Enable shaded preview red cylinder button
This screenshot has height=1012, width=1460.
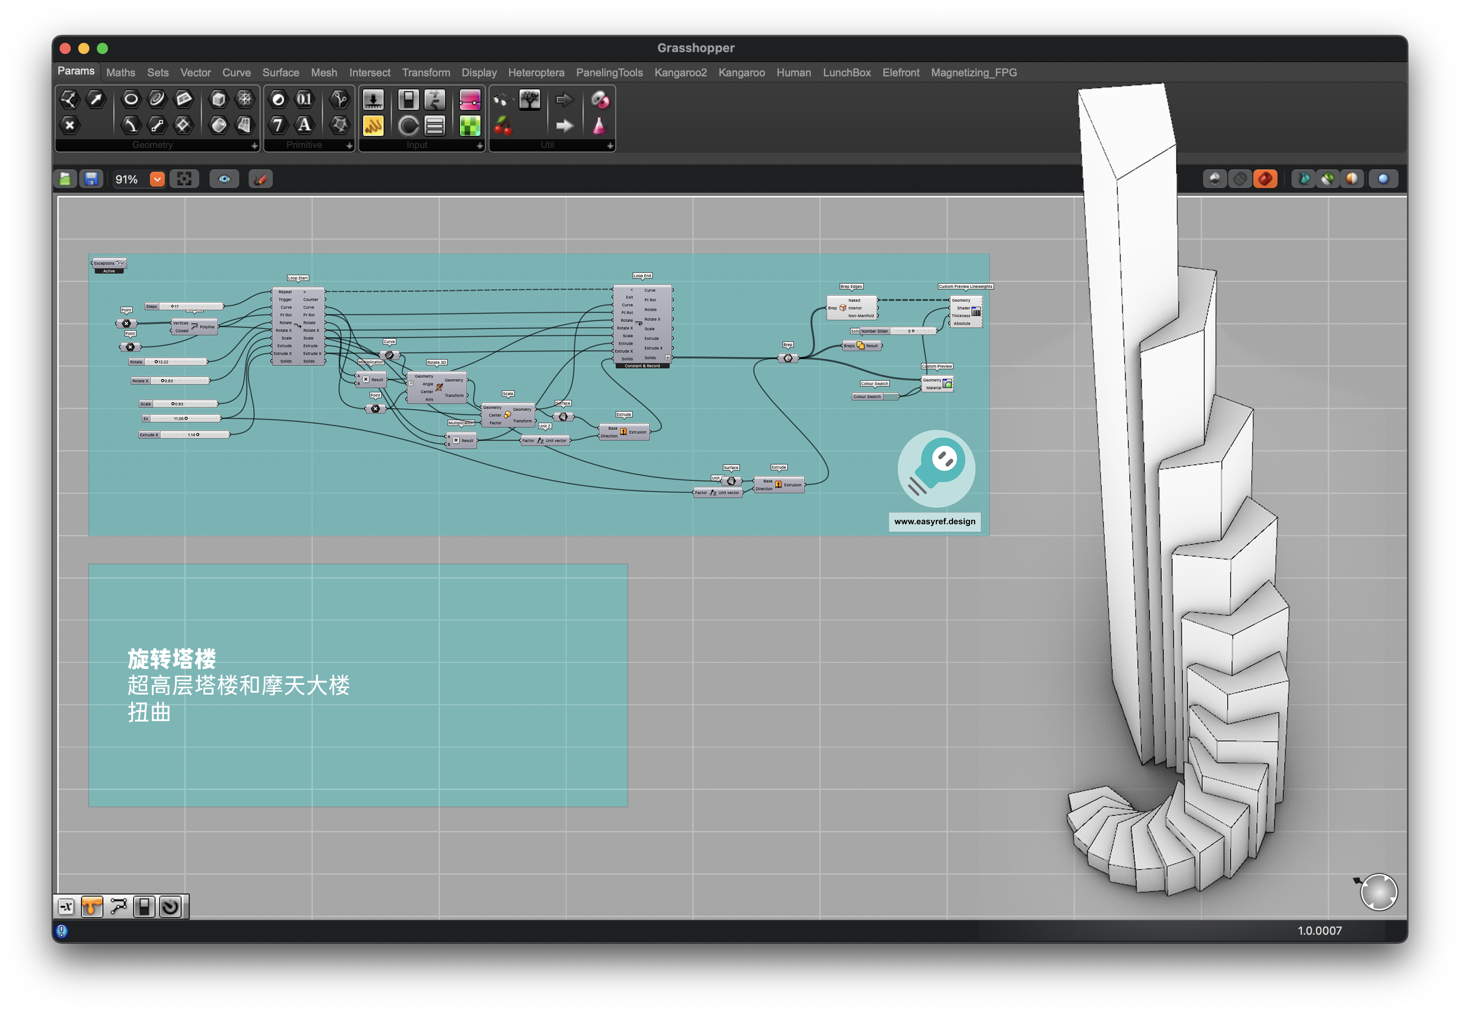point(1265,179)
